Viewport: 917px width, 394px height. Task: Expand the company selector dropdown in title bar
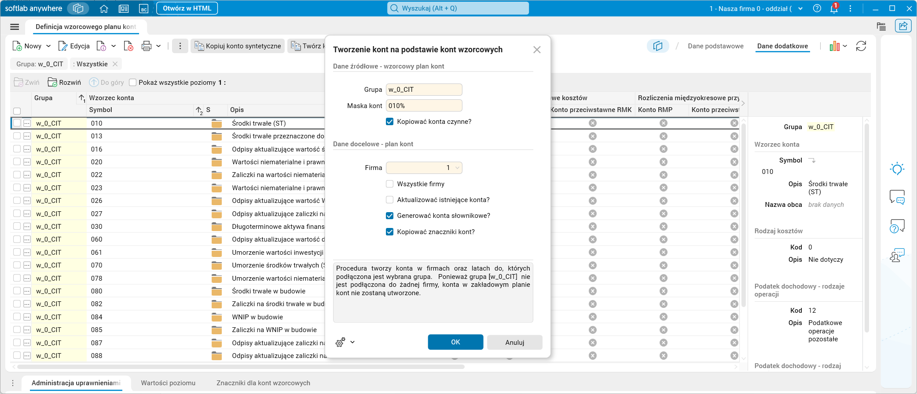click(800, 8)
